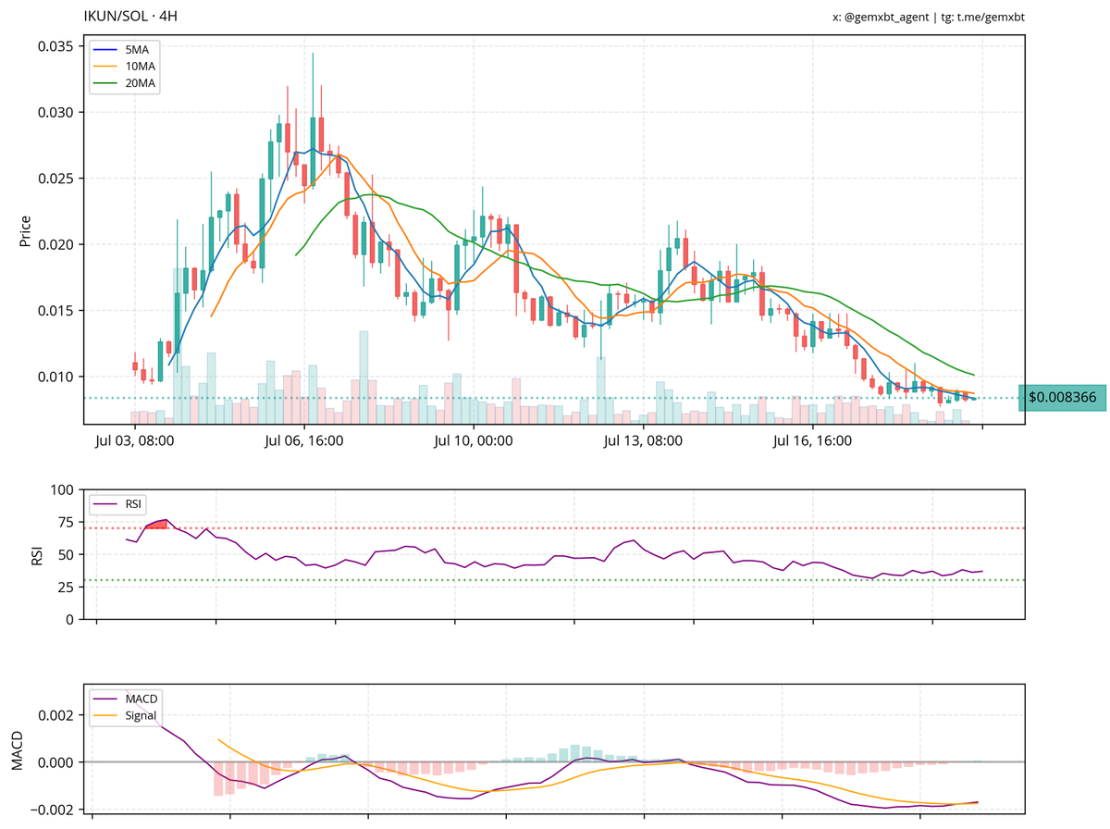The height and width of the screenshot is (829, 1110).
Task: Click the 10MA legend entry
Action: (x=124, y=67)
